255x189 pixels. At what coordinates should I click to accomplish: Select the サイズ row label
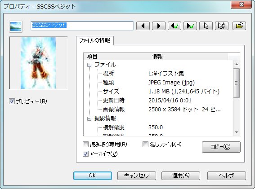[x=111, y=92]
